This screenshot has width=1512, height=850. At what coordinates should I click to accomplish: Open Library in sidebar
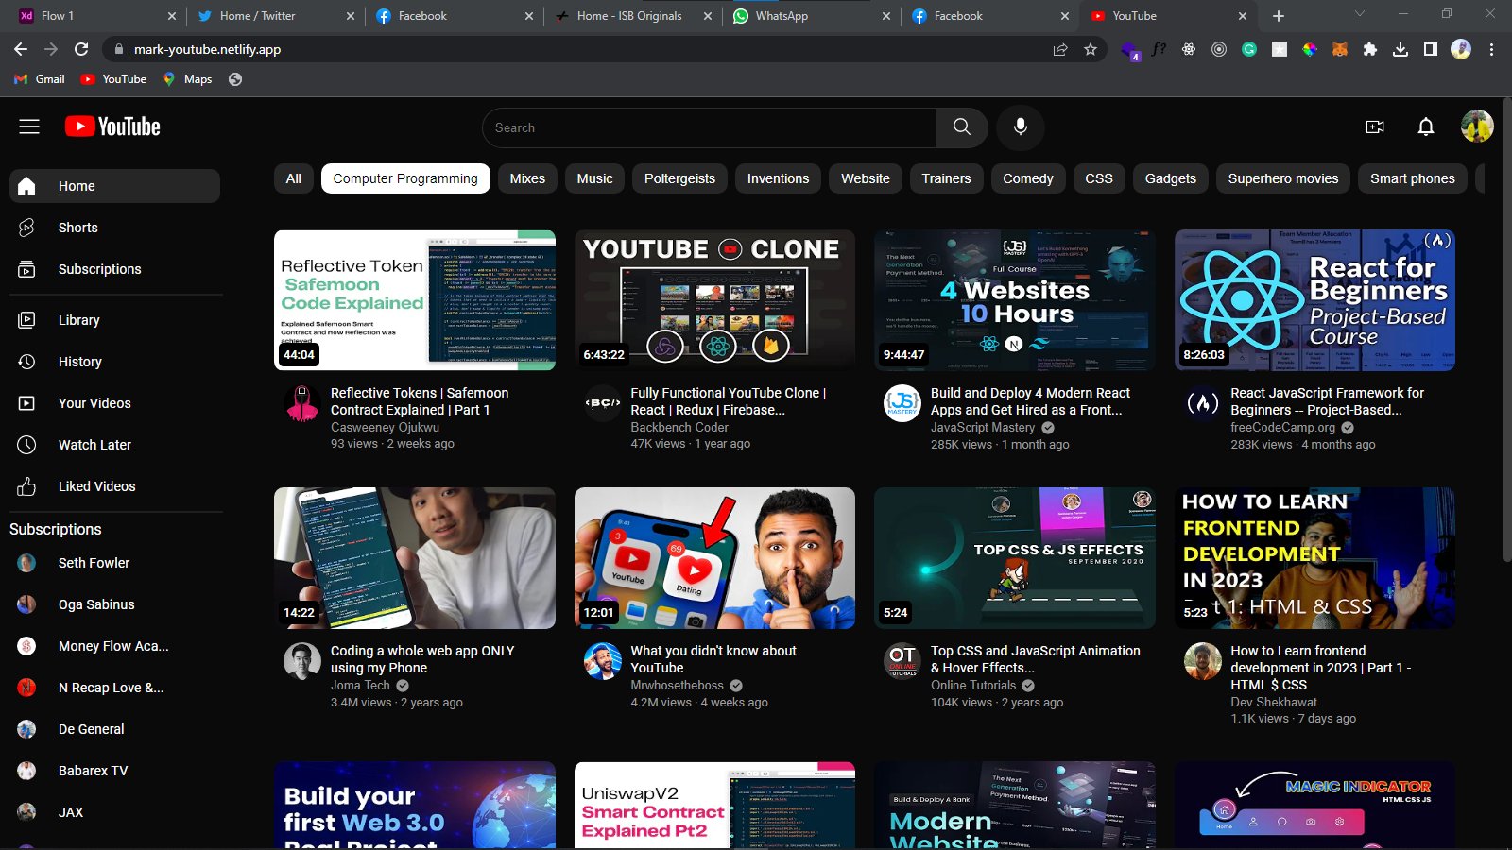click(x=114, y=320)
